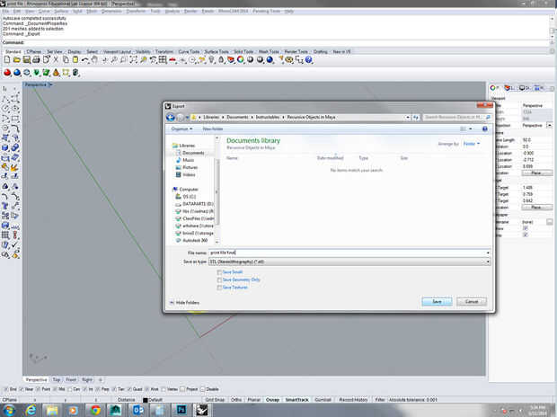Click the File name input field
The width and height of the screenshot is (557, 417).
click(347, 253)
